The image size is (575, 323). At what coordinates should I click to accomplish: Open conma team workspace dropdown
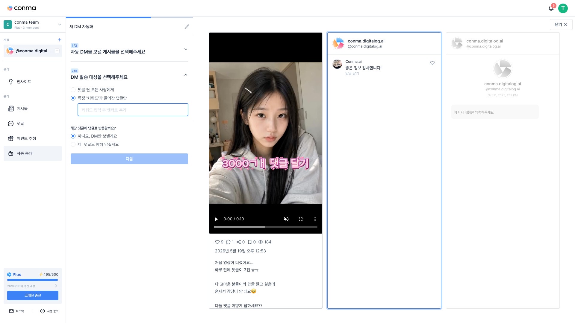coord(59,25)
